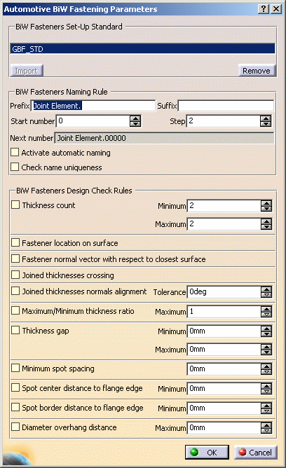This screenshot has height=468, width=286.
Task: Increase Thickness count Minimum spinner
Action: [x=266, y=203]
